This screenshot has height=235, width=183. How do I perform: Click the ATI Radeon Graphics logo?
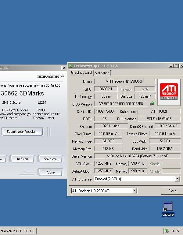tap(169, 92)
